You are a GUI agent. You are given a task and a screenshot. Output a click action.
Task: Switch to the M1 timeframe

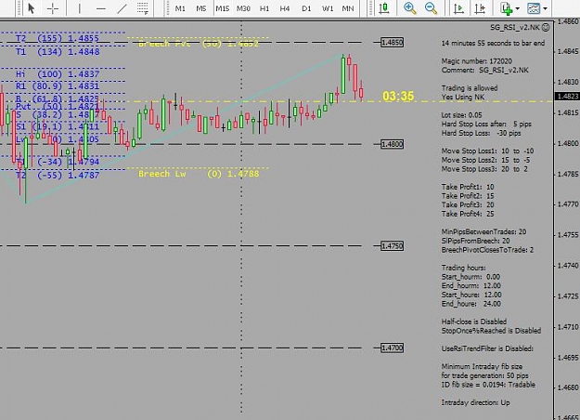click(x=180, y=8)
